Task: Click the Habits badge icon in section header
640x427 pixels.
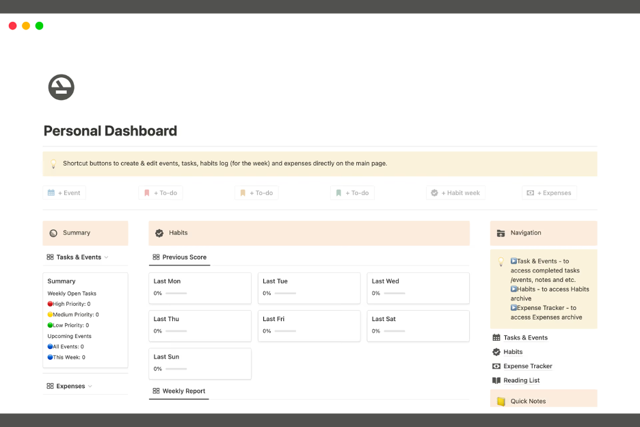Action: pyautogui.click(x=159, y=233)
